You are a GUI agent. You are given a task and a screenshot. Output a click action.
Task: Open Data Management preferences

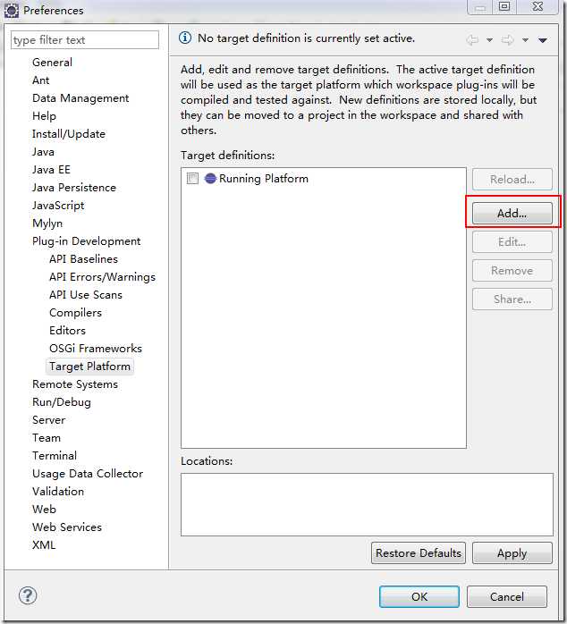80,98
